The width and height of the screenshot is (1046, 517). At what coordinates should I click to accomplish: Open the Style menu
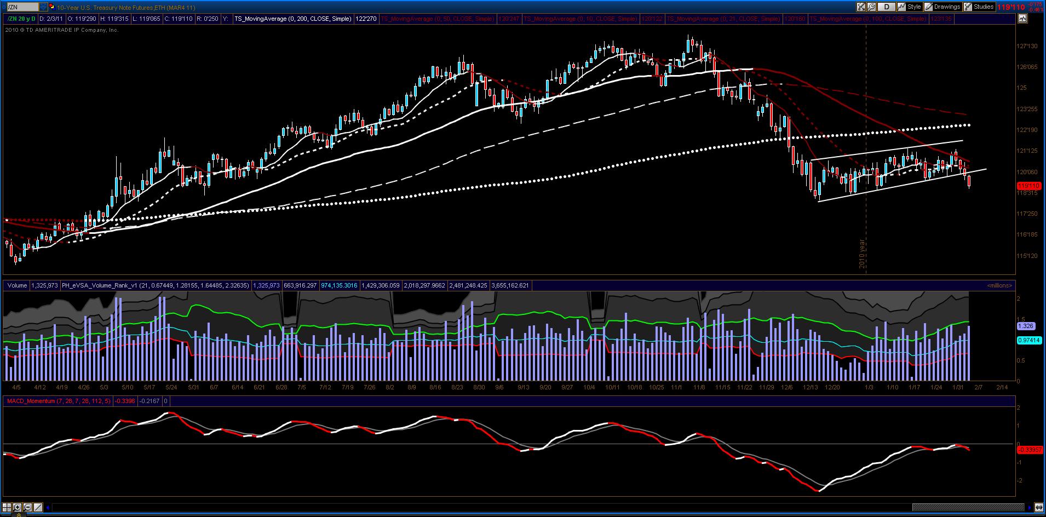pyautogui.click(x=910, y=7)
